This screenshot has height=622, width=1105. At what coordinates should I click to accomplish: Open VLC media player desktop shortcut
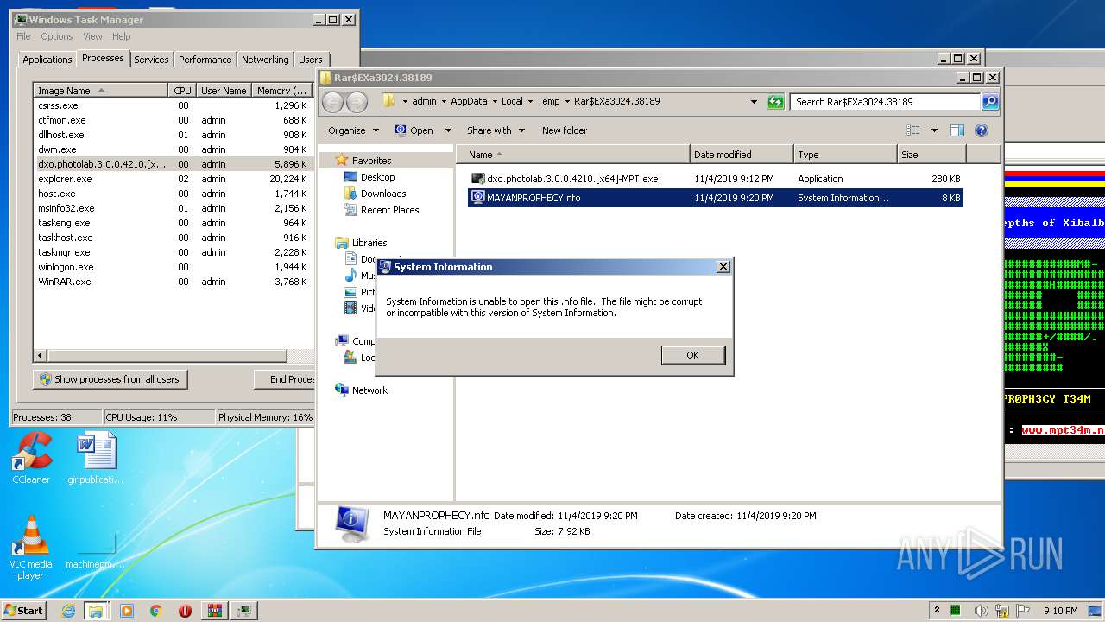pos(31,548)
